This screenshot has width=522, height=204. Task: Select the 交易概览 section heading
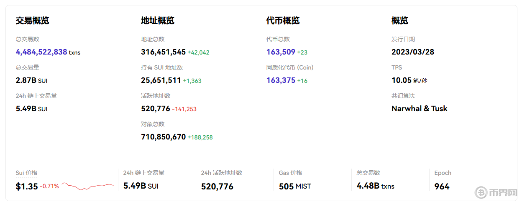click(32, 20)
